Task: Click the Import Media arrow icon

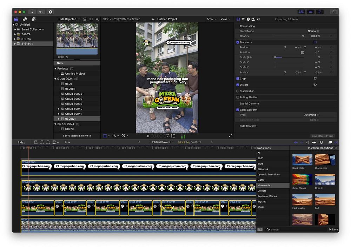Action: (x=32, y=12)
